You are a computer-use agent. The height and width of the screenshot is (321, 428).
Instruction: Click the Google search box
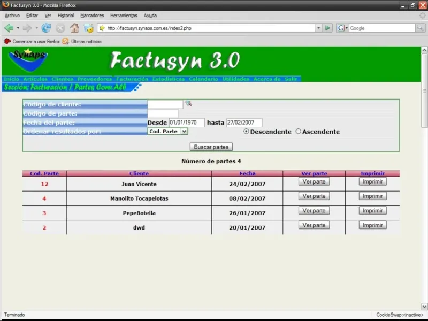click(382, 28)
